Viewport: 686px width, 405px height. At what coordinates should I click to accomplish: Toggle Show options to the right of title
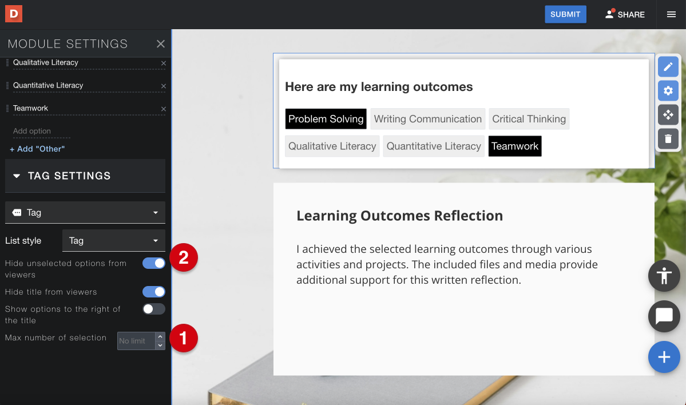pos(153,309)
